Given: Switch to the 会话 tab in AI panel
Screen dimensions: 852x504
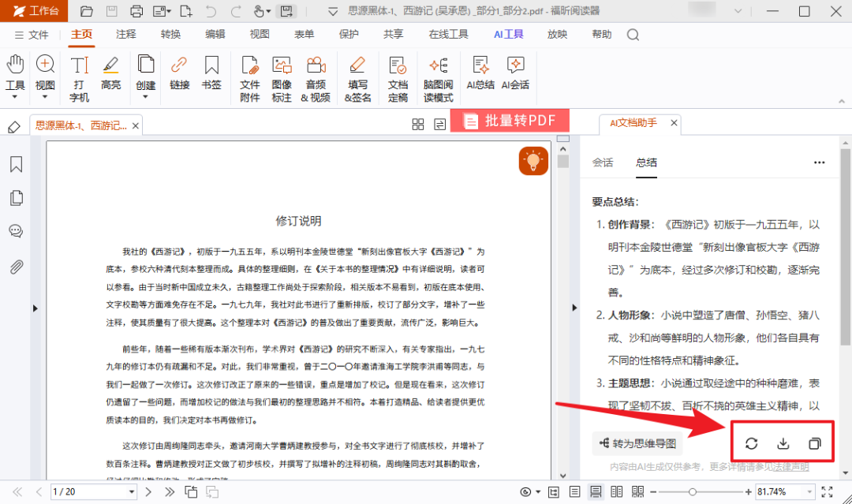Looking at the screenshot, I should (603, 162).
